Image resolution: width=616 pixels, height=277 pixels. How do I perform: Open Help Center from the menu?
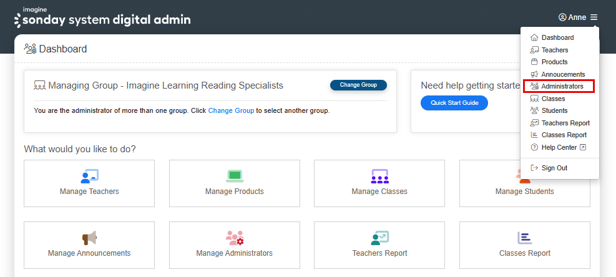(x=560, y=147)
